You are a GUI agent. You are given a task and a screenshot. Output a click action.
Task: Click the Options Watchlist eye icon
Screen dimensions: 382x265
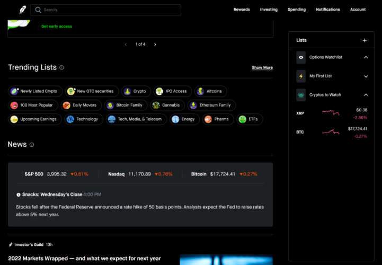tap(301, 57)
